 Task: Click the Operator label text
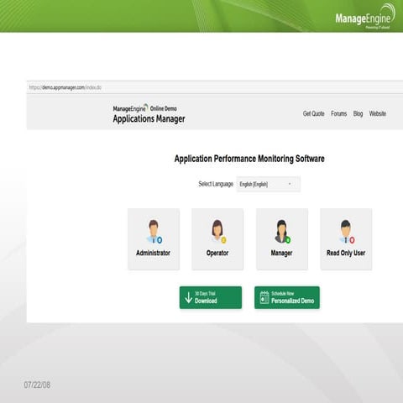pos(217,253)
